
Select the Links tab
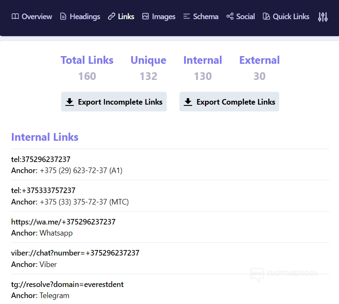(x=121, y=17)
